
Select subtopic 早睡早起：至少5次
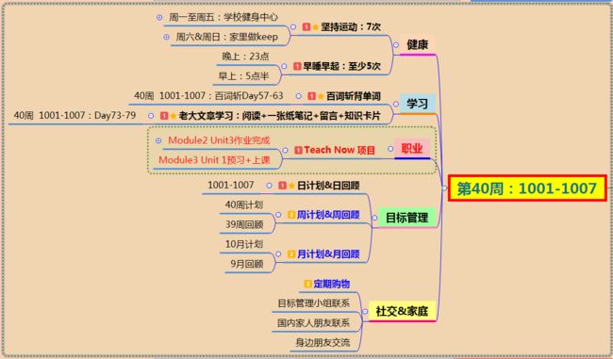(x=342, y=66)
